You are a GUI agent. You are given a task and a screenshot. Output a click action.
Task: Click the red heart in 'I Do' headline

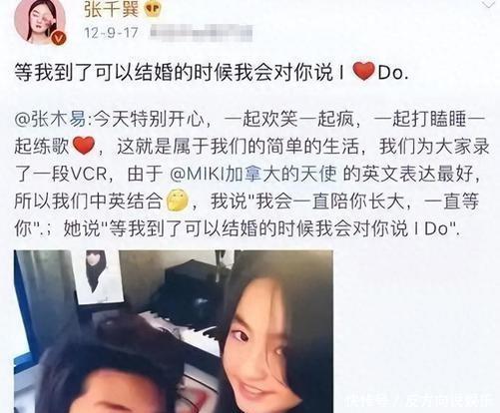(x=364, y=71)
